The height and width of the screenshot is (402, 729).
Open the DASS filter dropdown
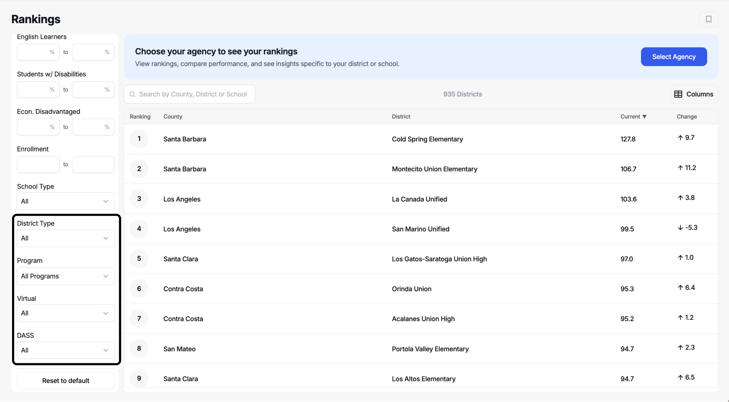pyautogui.click(x=66, y=350)
